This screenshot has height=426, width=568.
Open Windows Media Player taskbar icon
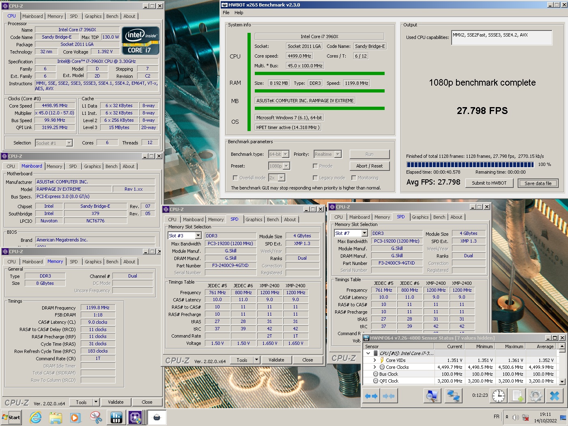[75, 417]
